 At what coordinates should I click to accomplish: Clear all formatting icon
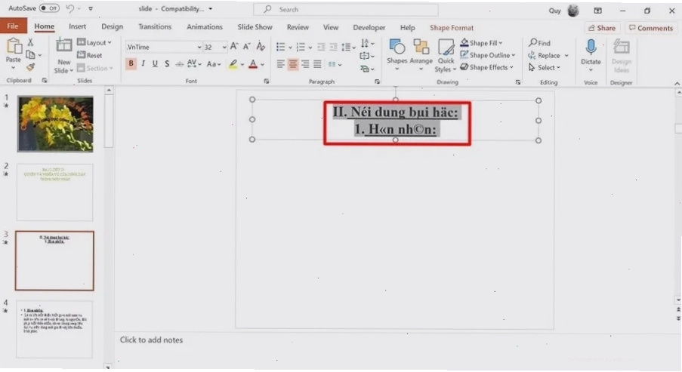pos(261,46)
